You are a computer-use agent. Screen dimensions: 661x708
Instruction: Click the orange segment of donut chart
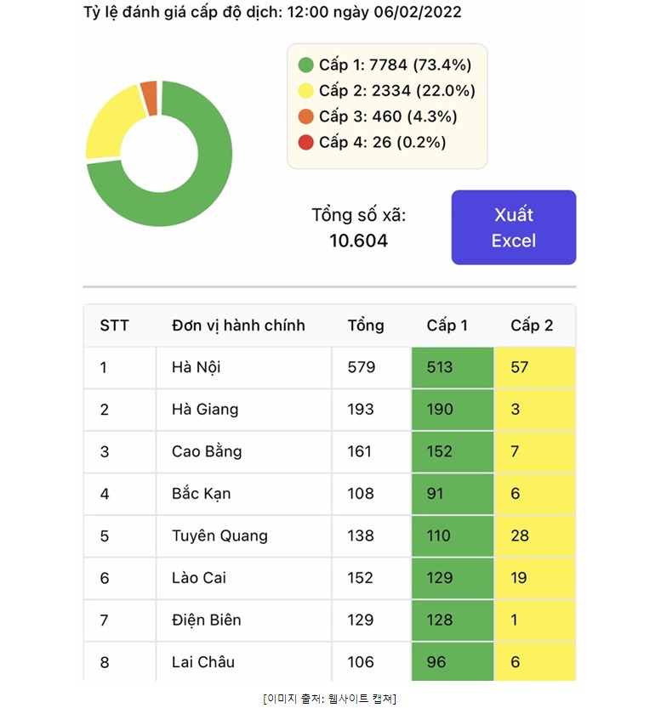[150, 98]
